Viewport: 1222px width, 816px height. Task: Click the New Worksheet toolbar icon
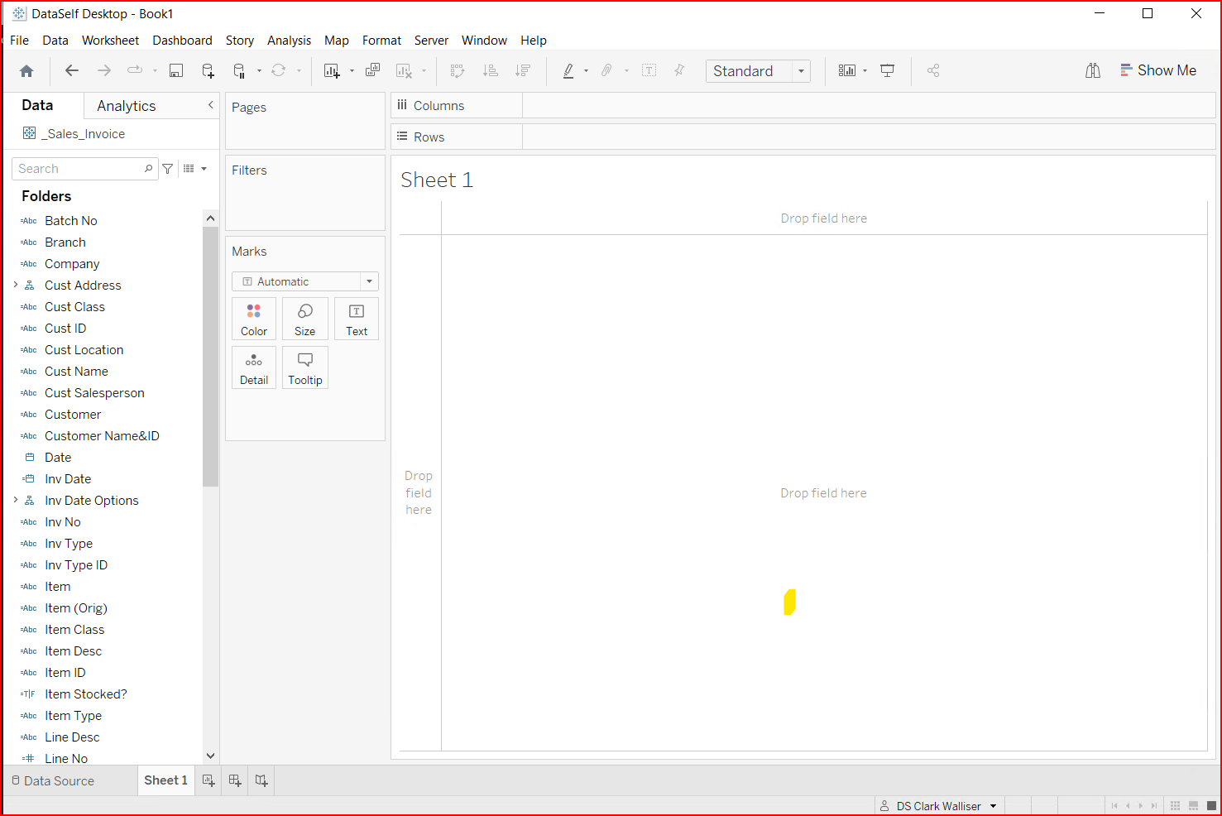click(x=332, y=71)
